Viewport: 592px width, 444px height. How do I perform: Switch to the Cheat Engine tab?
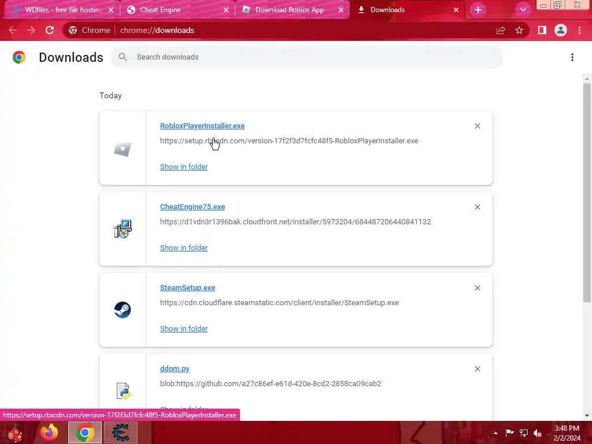(177, 10)
